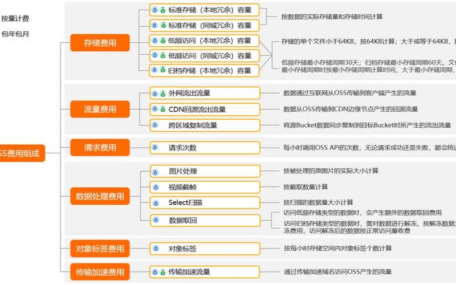Click description starting 每小时调用OSS API的次数
456x285 pixels.
click(369, 148)
